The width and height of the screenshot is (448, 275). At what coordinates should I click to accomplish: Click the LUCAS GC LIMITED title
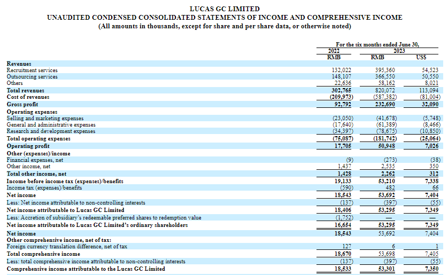pyautogui.click(x=225, y=9)
